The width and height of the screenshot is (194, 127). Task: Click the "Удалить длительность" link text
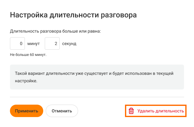click(160, 111)
